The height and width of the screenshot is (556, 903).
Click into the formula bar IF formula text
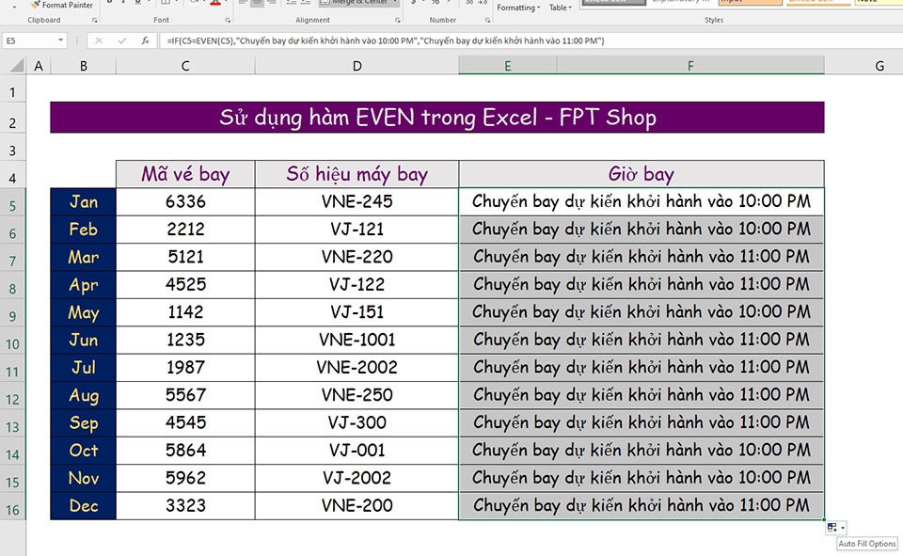pyautogui.click(x=386, y=40)
